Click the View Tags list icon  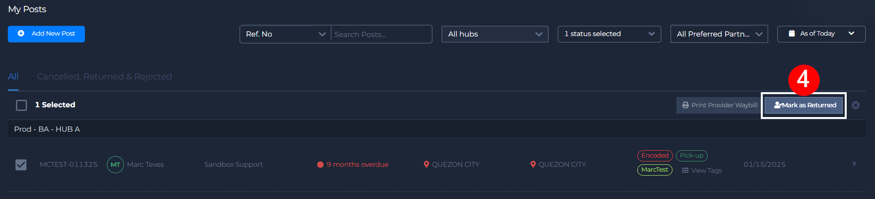[x=685, y=170]
